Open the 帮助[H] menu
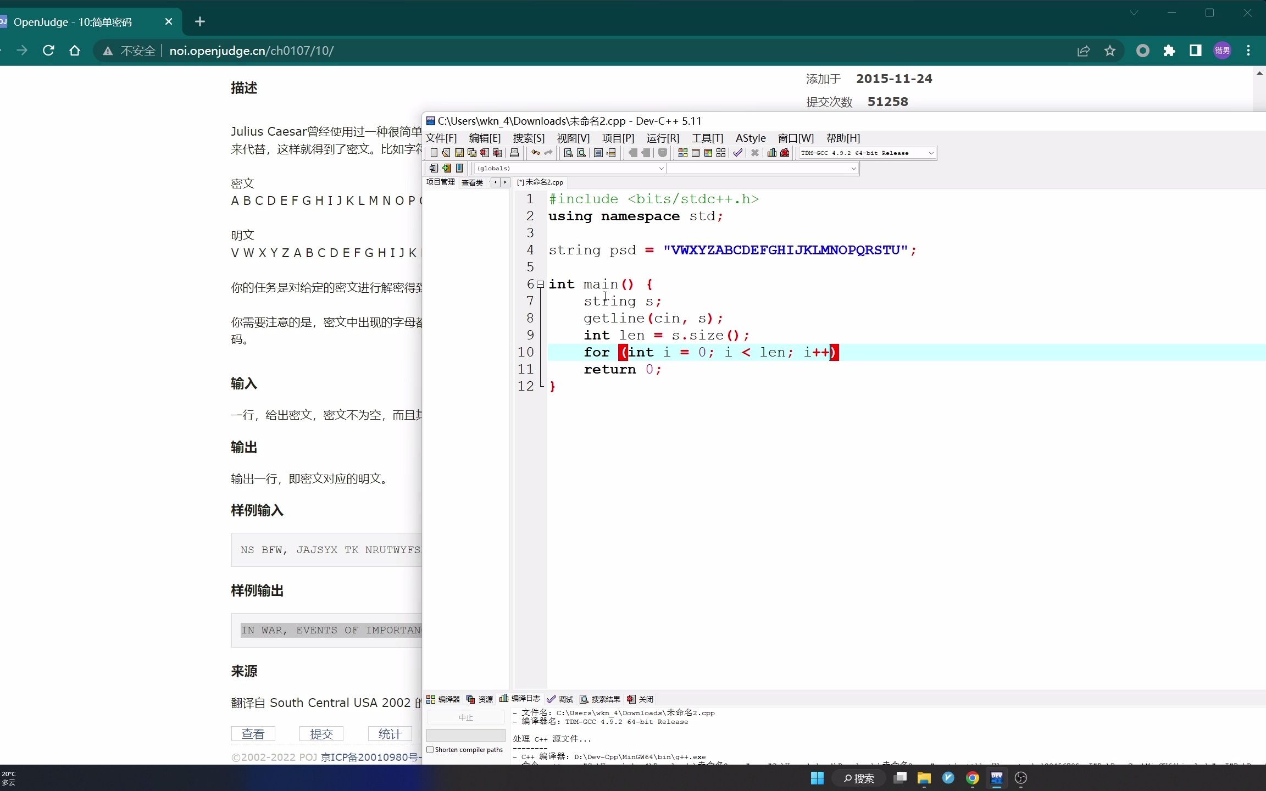The height and width of the screenshot is (791, 1266). coord(843,138)
